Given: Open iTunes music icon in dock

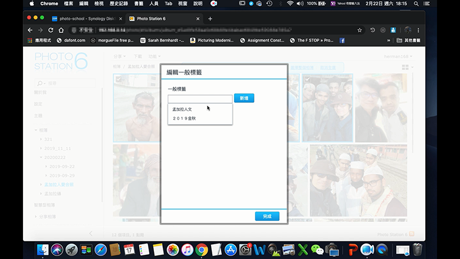Looking at the screenshot, I should (x=187, y=250).
